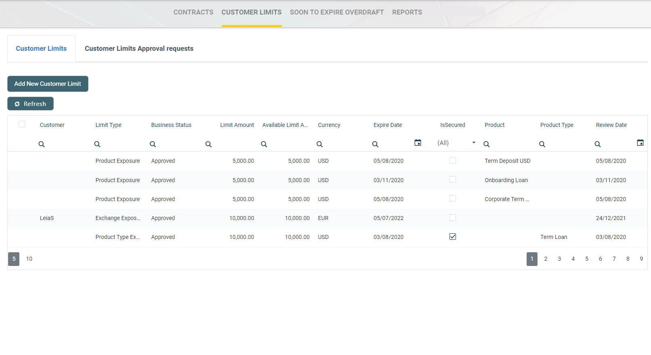Uncheck IsSecured for the Term Loan row

pyautogui.click(x=453, y=237)
